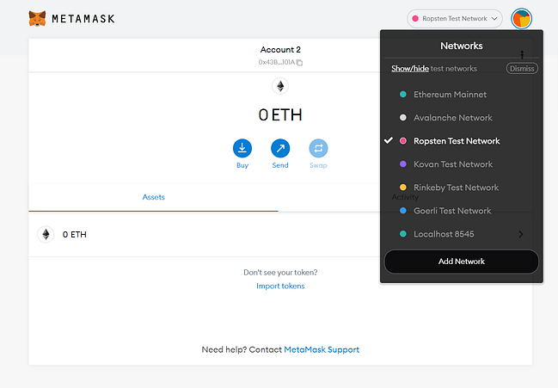Click the address 0x43B...101A
The height and width of the screenshot is (388, 558).
(x=277, y=62)
